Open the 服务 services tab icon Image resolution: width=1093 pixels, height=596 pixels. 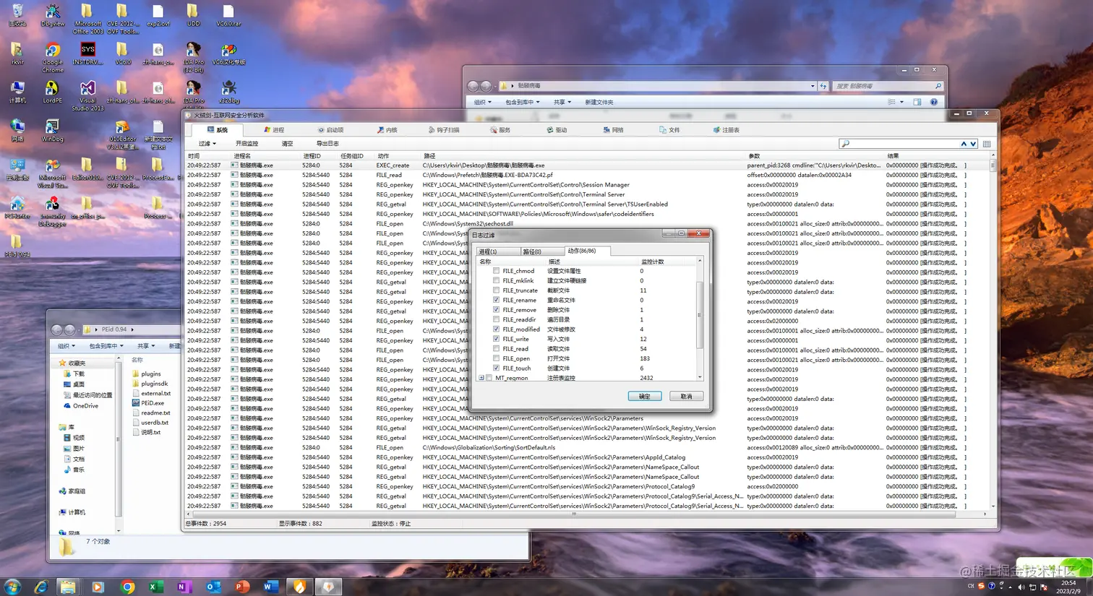tap(493, 130)
